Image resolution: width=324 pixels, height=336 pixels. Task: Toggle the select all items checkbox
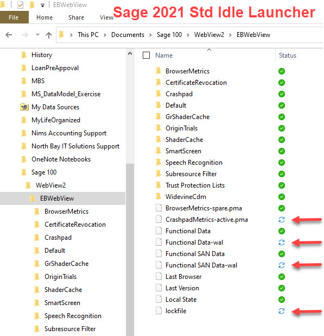pyautogui.click(x=146, y=55)
